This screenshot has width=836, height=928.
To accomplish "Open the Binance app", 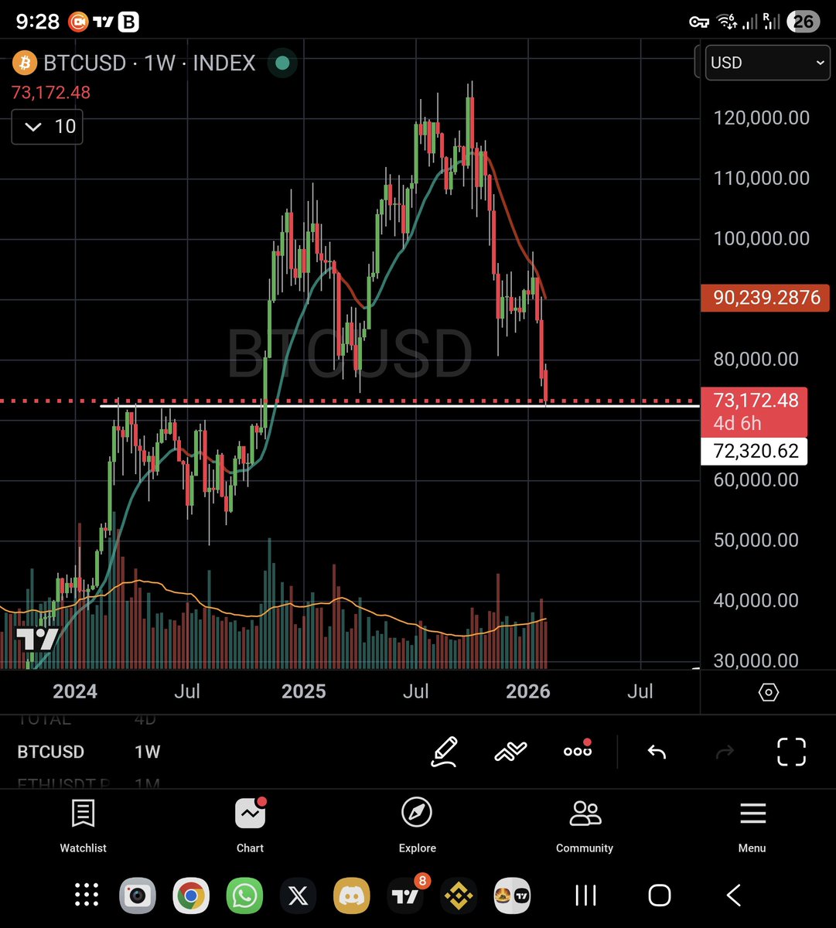I will pos(459,896).
